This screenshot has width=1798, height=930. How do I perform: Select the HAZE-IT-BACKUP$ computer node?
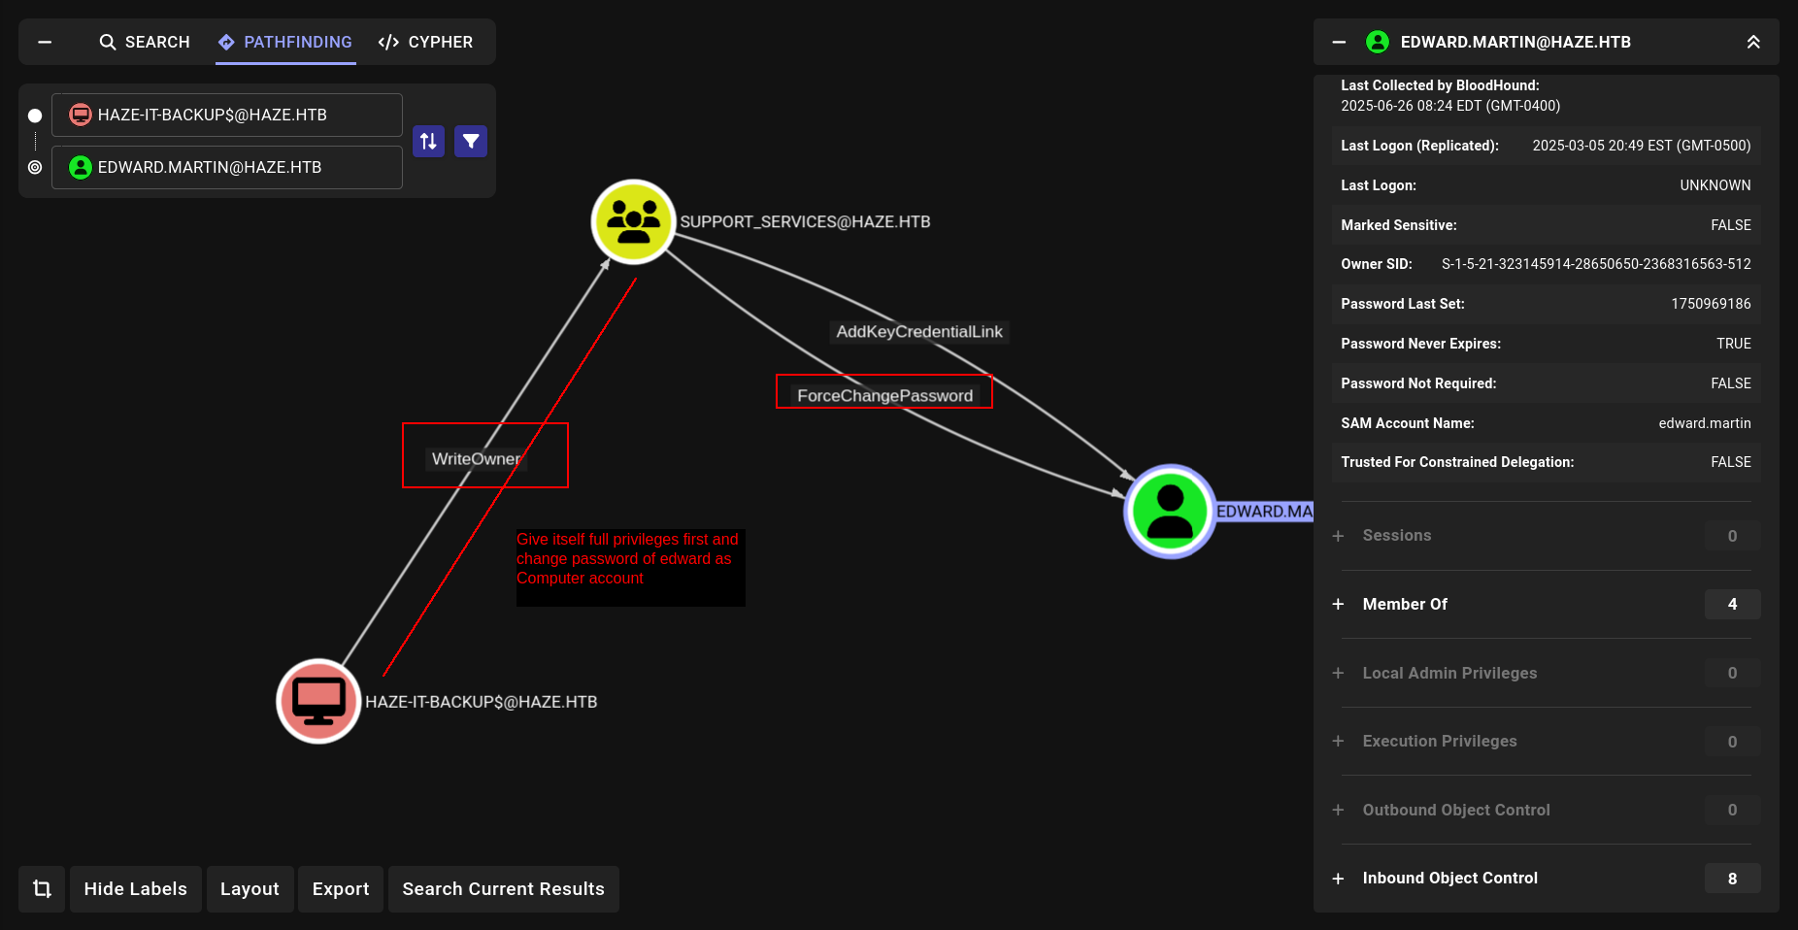pyautogui.click(x=318, y=701)
